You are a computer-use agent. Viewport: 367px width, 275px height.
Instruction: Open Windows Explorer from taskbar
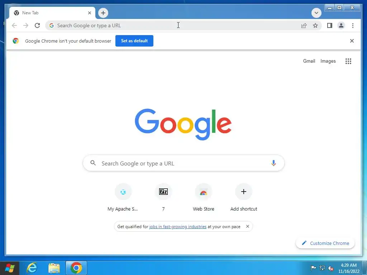click(x=54, y=268)
